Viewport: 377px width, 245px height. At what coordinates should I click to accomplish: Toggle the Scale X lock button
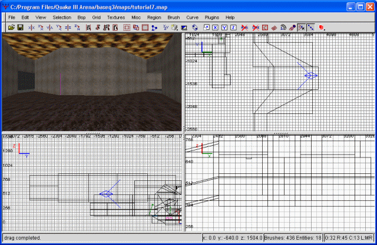[215, 28]
